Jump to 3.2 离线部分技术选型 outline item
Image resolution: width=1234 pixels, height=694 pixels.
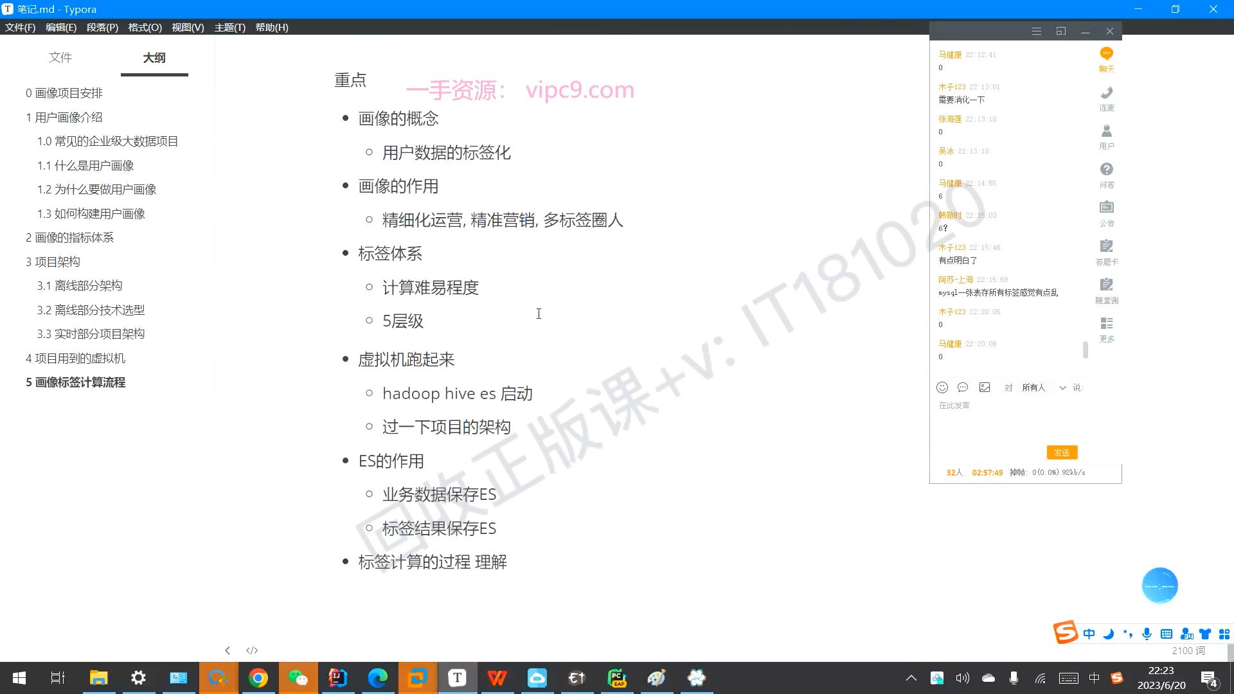pos(91,310)
